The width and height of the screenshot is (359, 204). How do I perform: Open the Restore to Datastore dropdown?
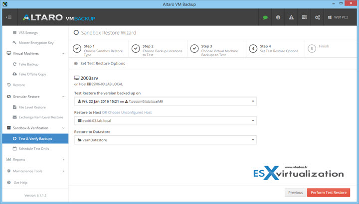pyautogui.click(x=166, y=140)
